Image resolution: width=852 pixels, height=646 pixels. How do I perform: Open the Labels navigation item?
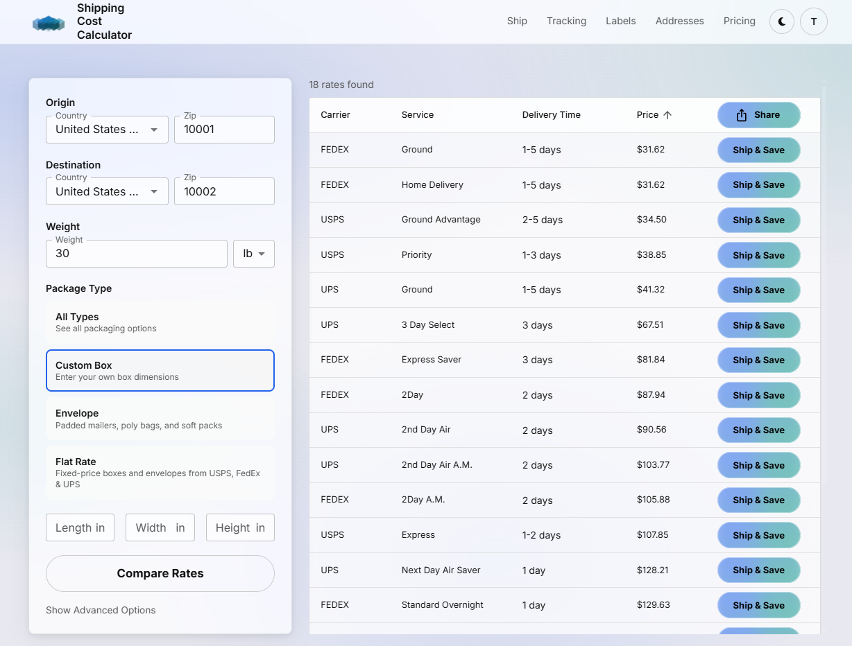[620, 21]
